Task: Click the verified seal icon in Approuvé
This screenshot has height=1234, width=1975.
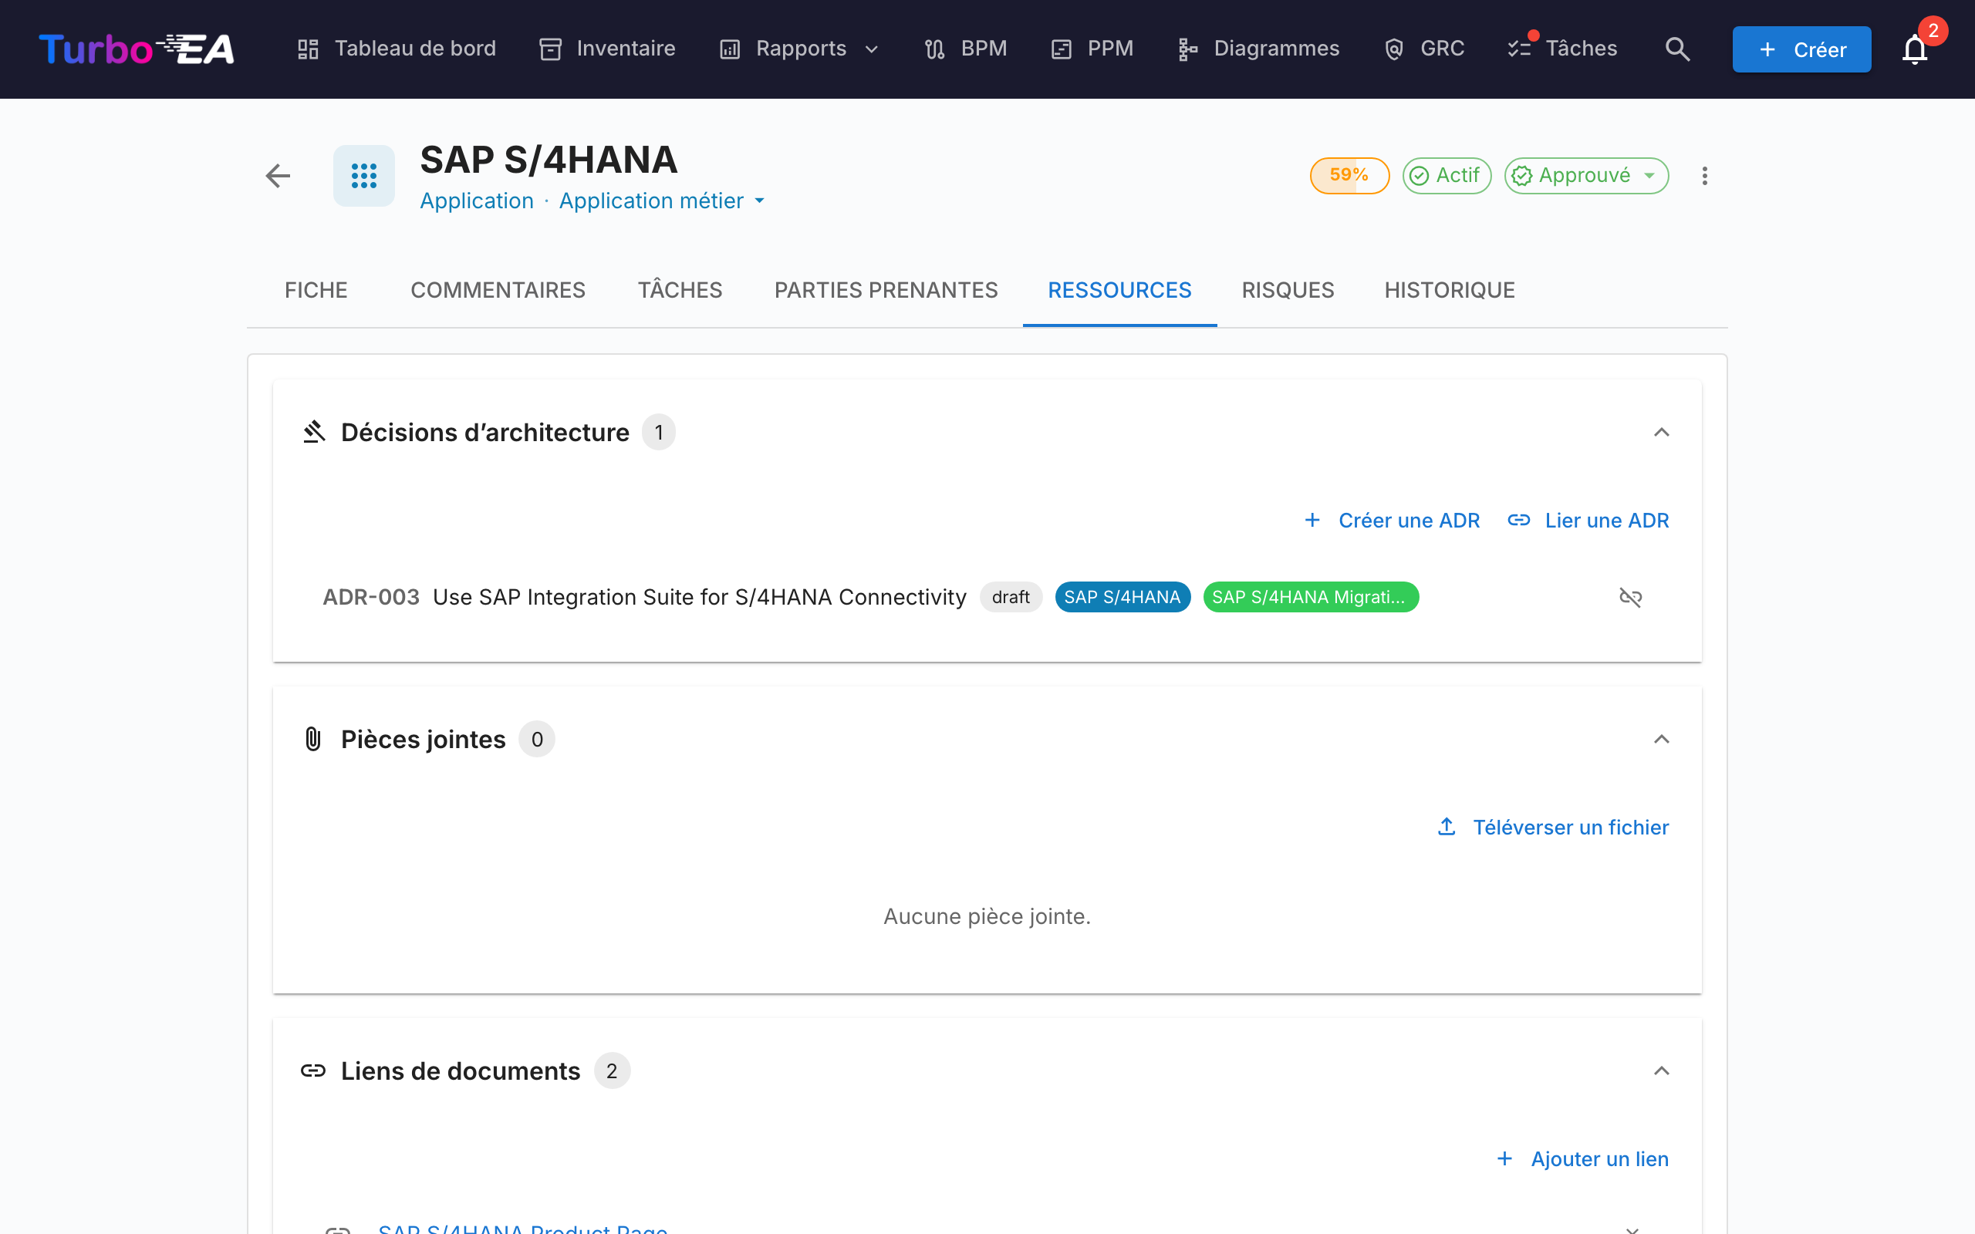Action: 1521,176
